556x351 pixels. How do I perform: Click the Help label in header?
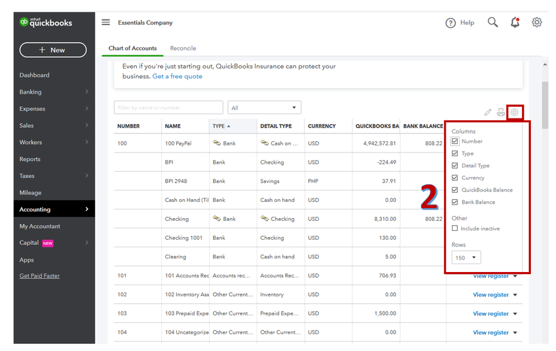pos(467,22)
